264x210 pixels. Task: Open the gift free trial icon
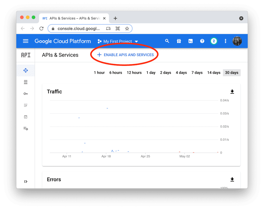pyautogui.click(x=179, y=41)
